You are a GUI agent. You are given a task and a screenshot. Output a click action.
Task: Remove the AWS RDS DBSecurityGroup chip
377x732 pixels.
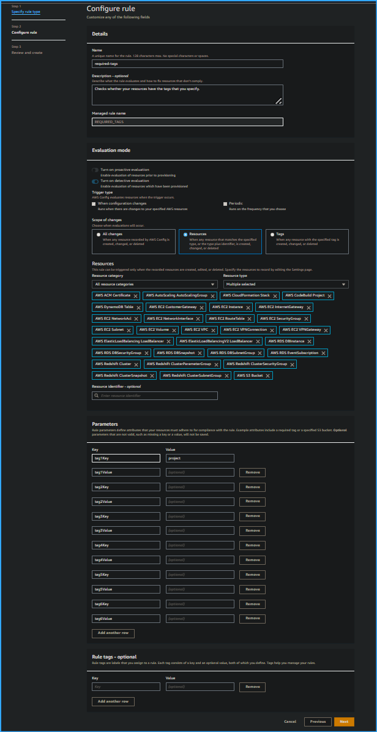tap(146, 353)
